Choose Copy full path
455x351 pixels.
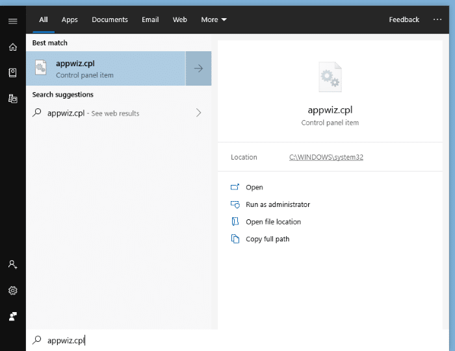coord(267,239)
